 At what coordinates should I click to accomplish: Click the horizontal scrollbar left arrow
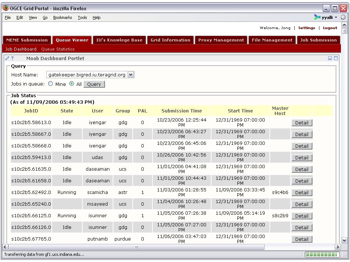tap(5, 247)
